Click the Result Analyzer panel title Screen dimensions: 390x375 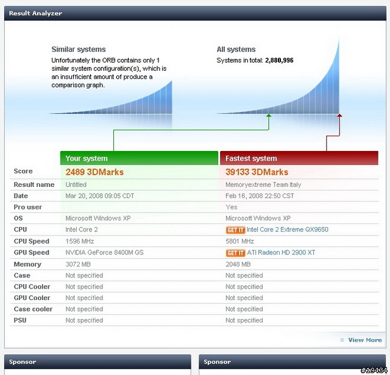click(35, 13)
